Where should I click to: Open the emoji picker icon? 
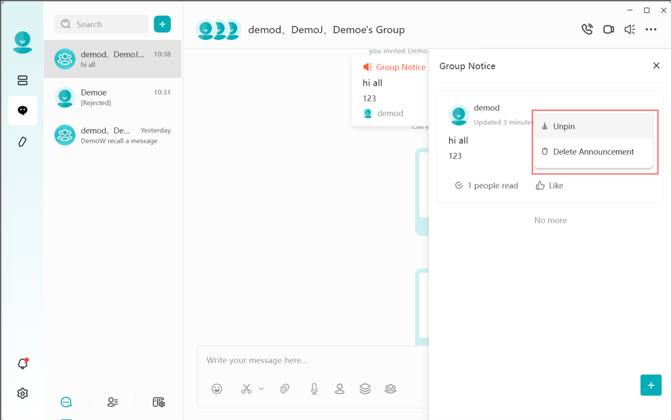click(x=217, y=389)
